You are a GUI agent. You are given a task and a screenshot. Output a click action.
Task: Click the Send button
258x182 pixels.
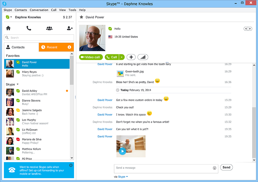click(x=227, y=167)
